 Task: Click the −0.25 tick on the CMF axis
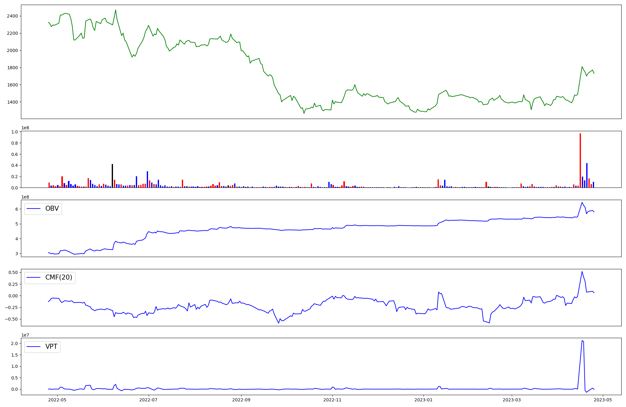click(11, 307)
